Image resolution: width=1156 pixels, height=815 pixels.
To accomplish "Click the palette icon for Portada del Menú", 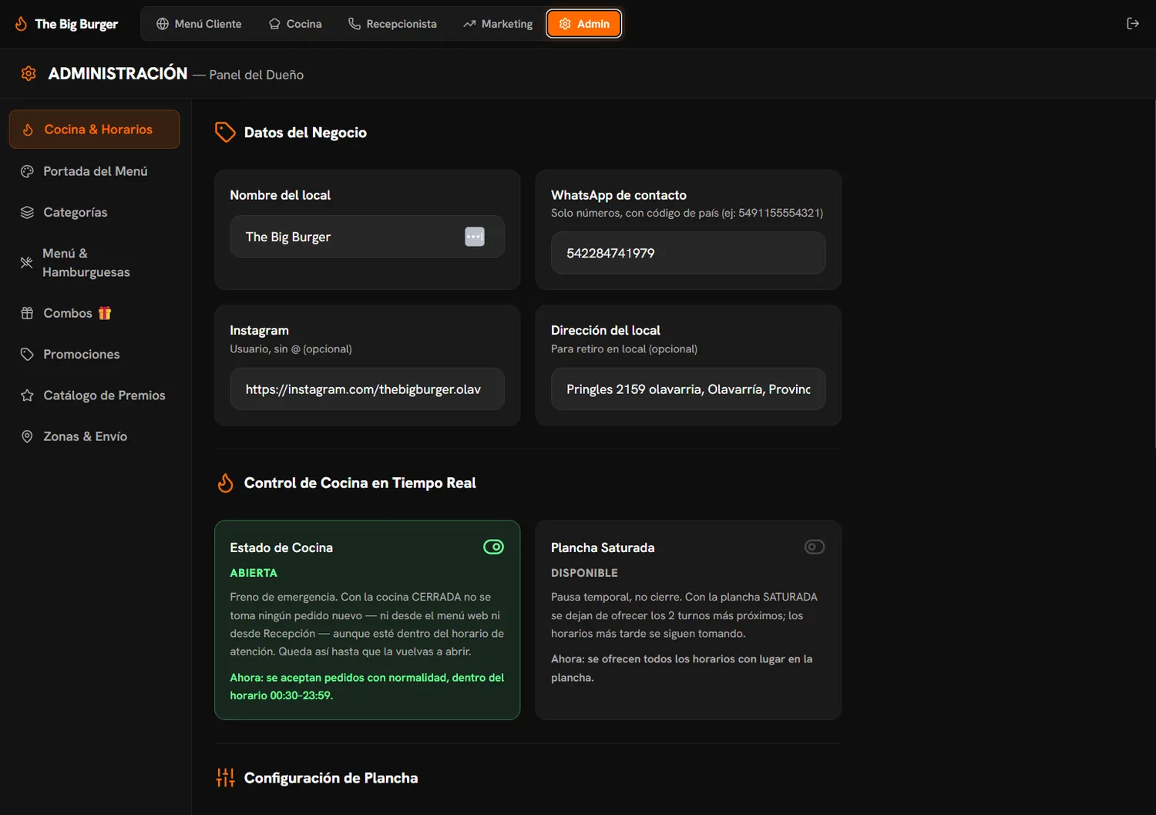I will 27,171.
